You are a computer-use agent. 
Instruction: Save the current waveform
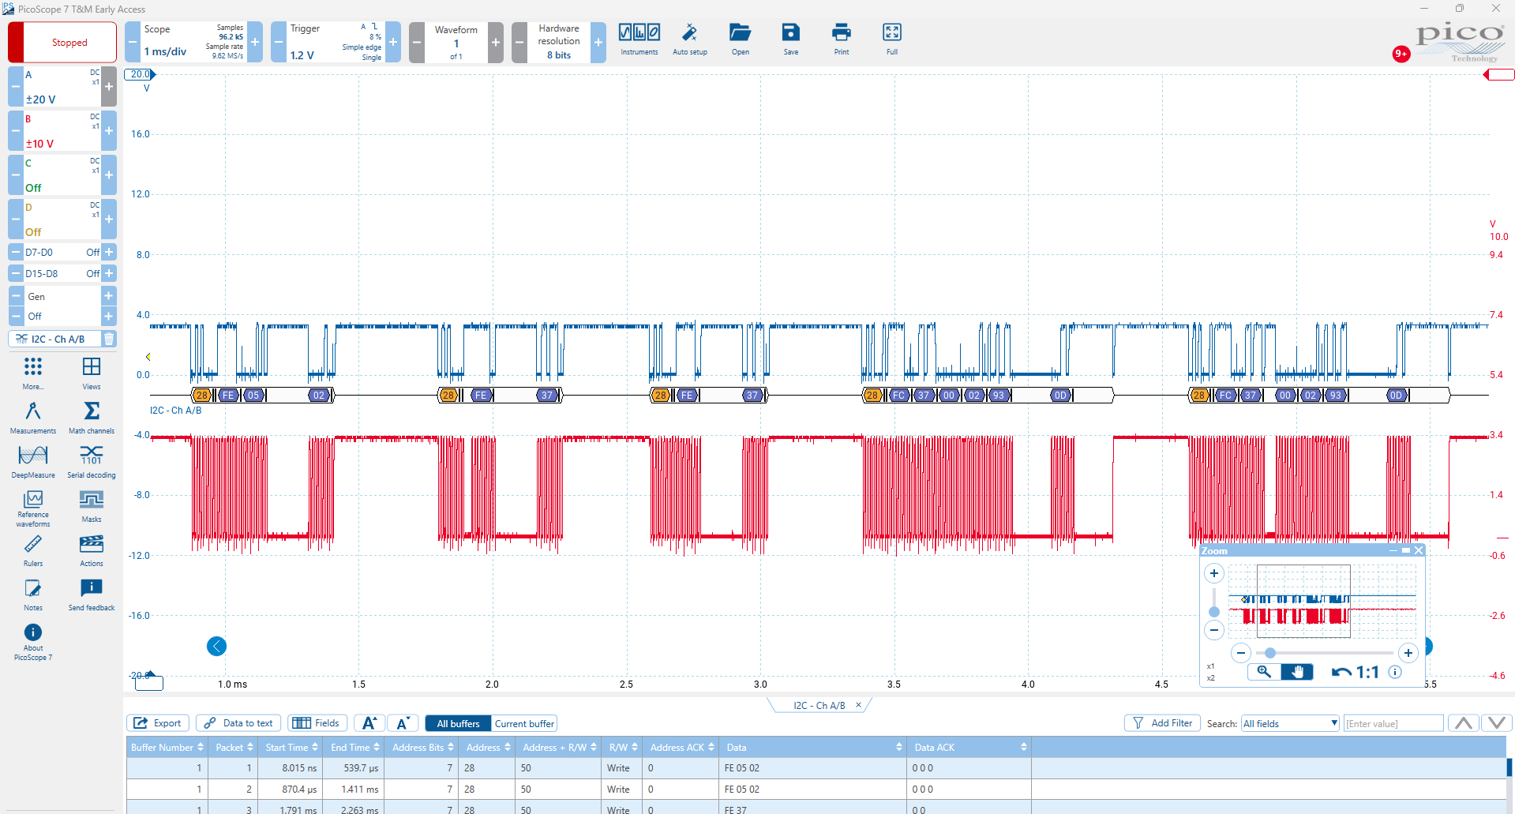[x=790, y=39]
